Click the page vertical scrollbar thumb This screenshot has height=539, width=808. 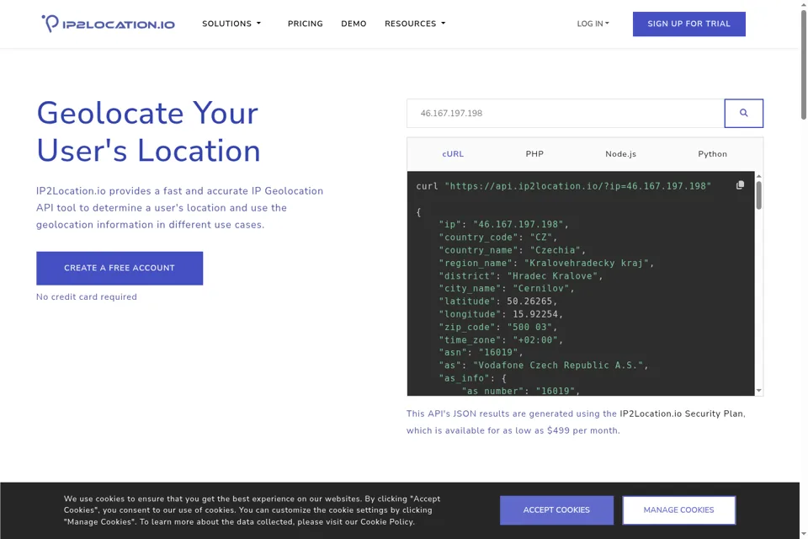coord(803,65)
